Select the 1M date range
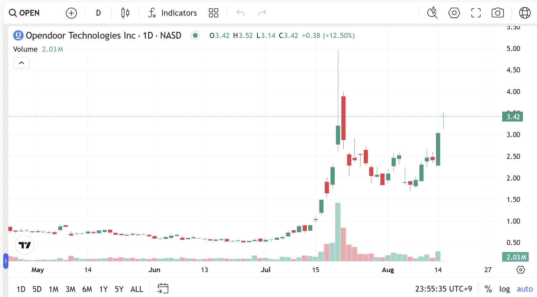Screen dimensions: 537x297 click(54, 289)
